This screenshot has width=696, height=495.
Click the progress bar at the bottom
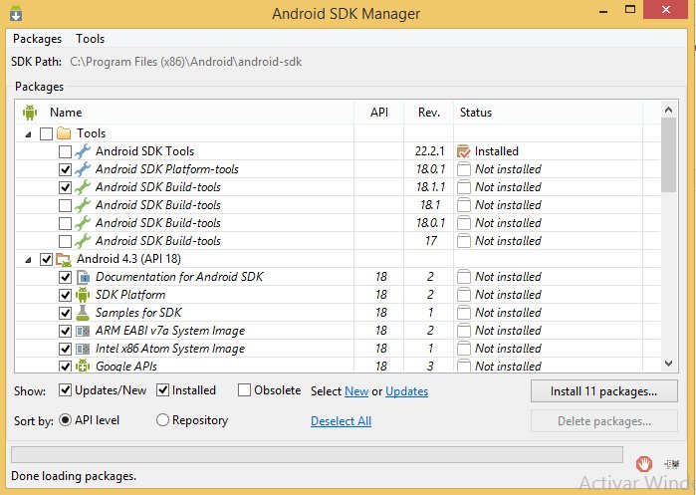[317, 454]
